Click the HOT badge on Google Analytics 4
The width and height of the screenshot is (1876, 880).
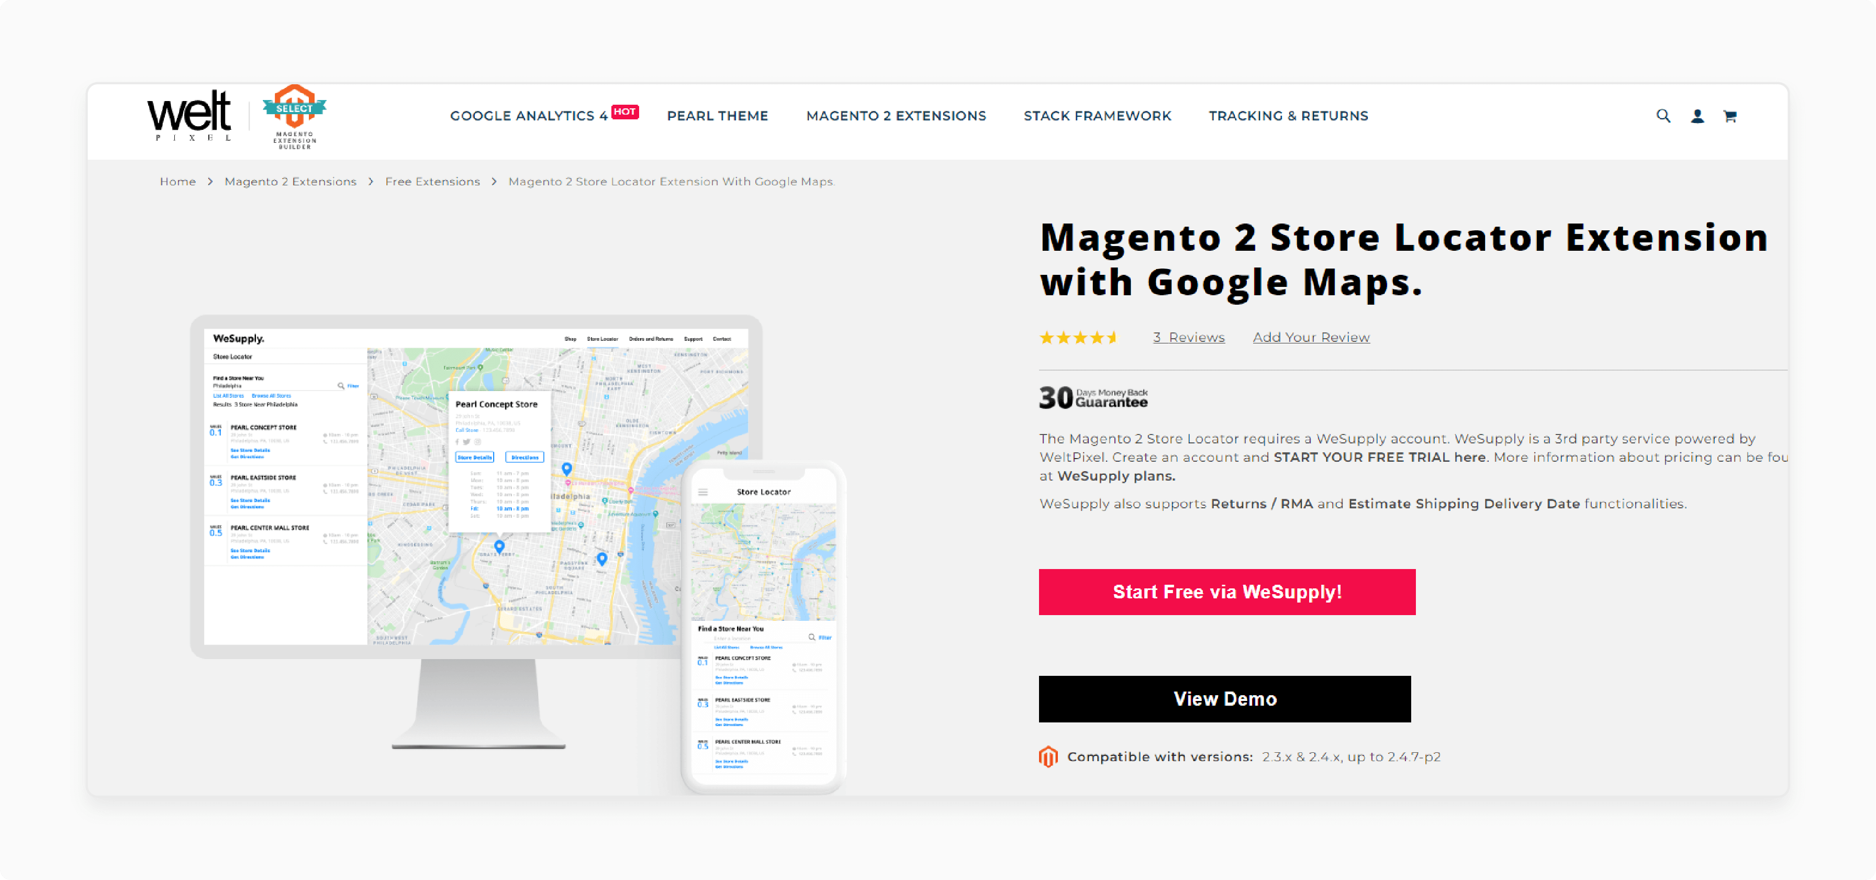624,112
